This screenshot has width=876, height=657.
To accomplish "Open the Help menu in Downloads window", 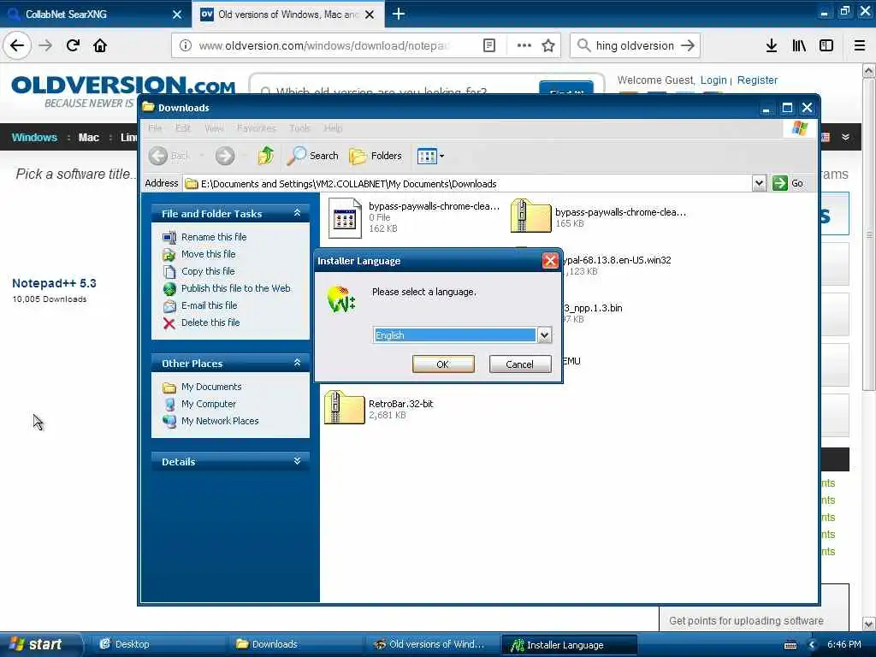I will tap(333, 128).
